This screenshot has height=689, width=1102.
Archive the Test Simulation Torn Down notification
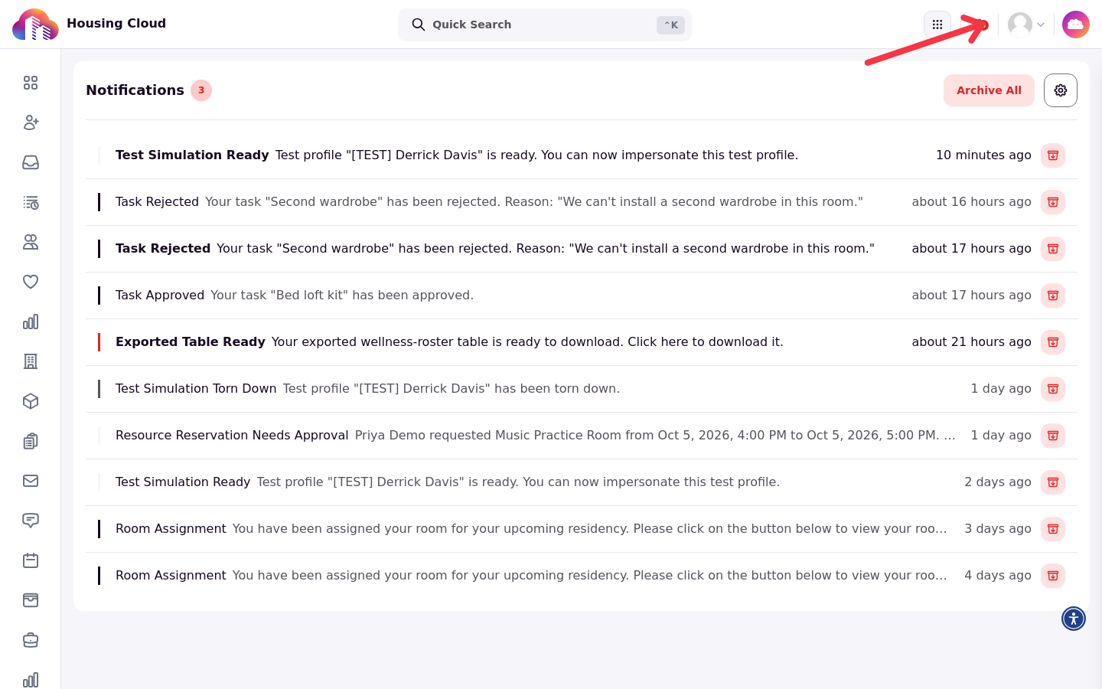point(1053,389)
